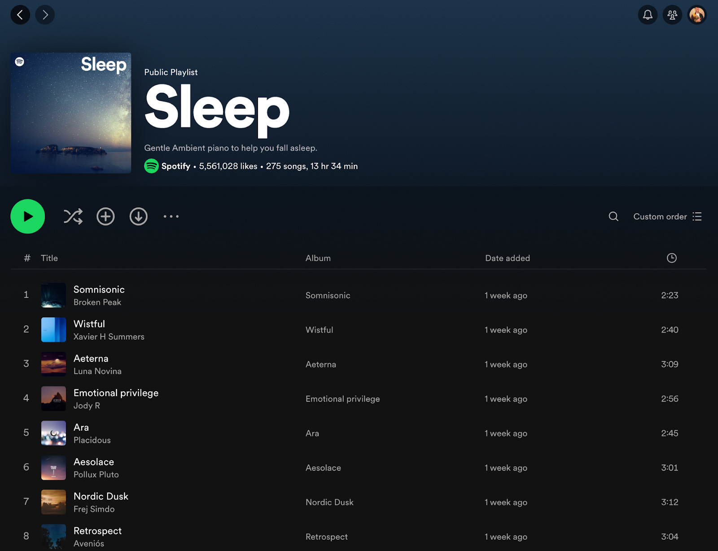The image size is (718, 551).
Task: Open the three-dot more options menu
Action: 171,216
